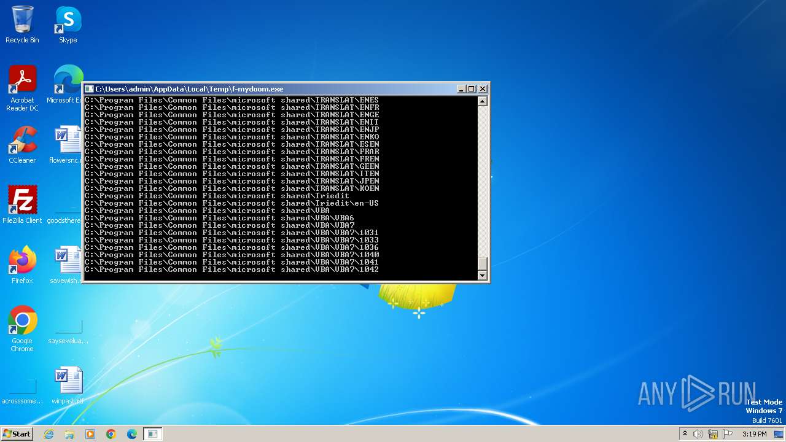The image size is (786, 442).
Task: Select the saysevalua desktop file
Action: [x=68, y=330]
